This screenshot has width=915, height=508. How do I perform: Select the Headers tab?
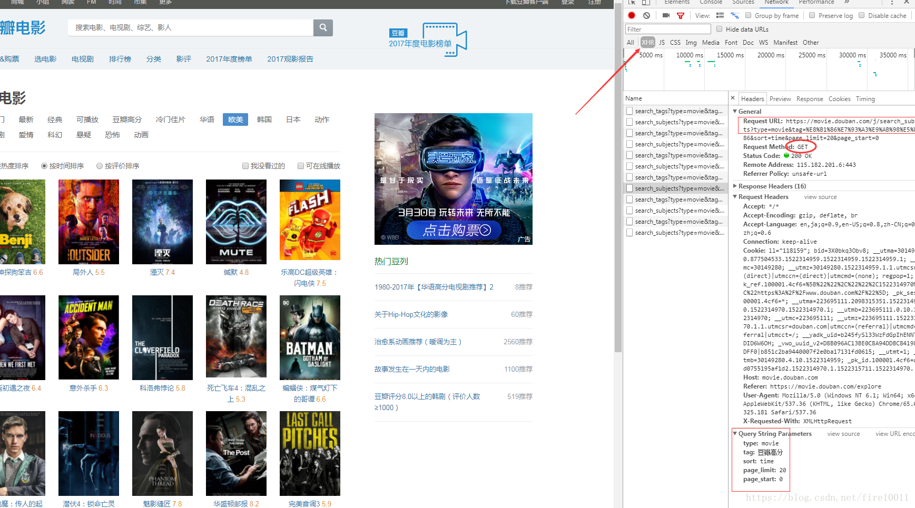(x=752, y=99)
